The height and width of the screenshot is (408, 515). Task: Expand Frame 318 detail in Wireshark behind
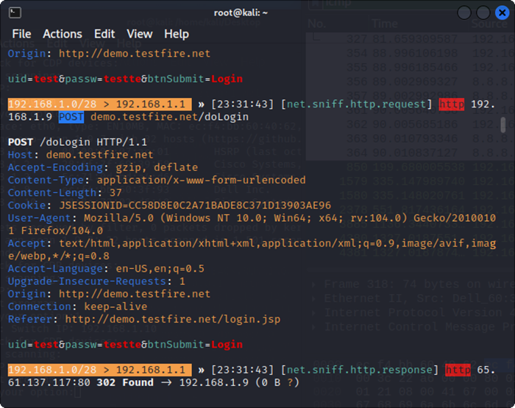tap(314, 284)
